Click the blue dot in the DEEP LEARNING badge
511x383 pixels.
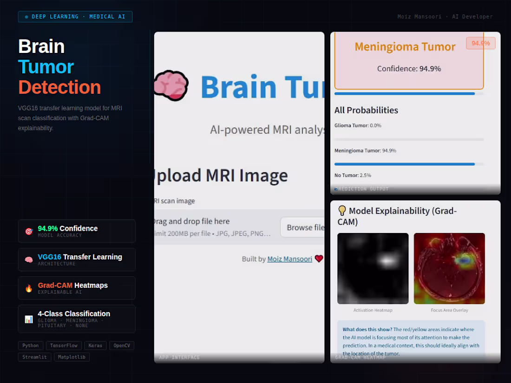pyautogui.click(x=26, y=16)
